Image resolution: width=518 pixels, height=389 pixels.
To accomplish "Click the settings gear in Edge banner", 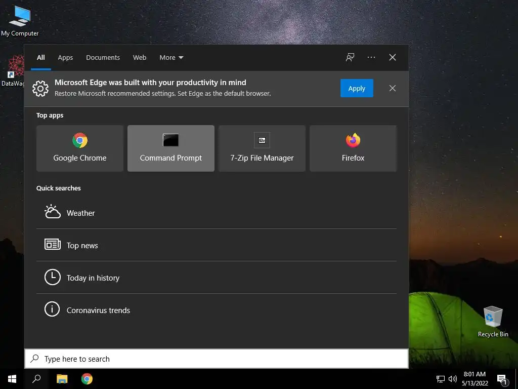I will tap(40, 88).
